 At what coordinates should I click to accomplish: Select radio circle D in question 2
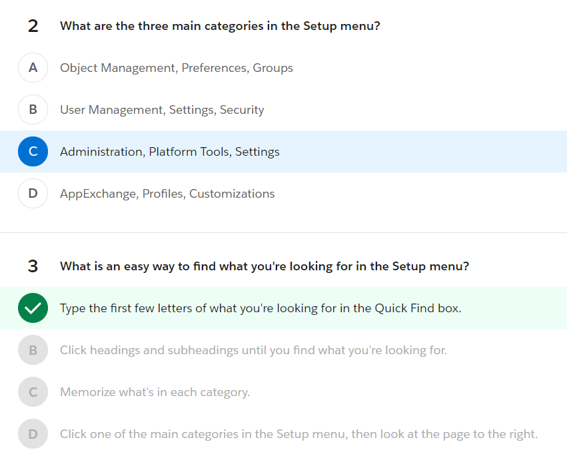click(33, 193)
